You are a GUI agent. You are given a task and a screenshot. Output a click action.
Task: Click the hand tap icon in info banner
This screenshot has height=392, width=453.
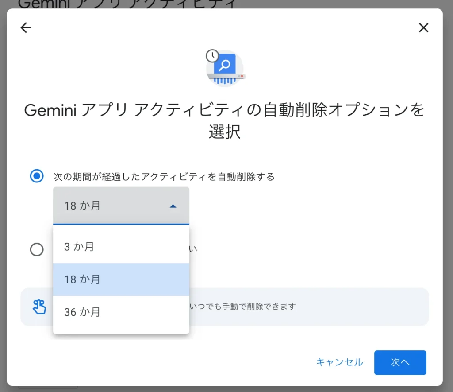39,307
